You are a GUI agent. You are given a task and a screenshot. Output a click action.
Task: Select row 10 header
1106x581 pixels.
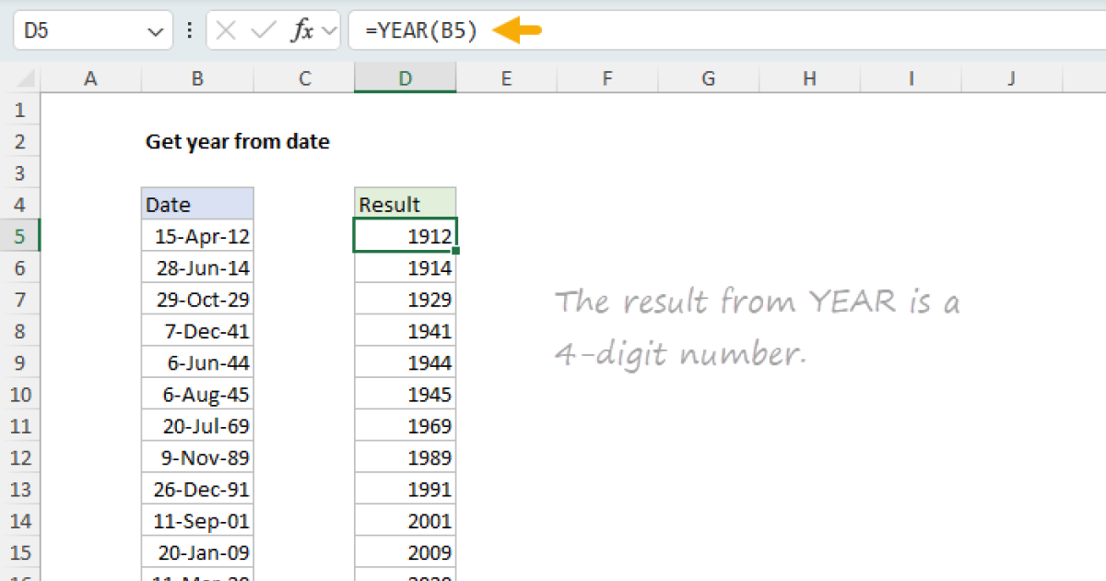pos(20,395)
